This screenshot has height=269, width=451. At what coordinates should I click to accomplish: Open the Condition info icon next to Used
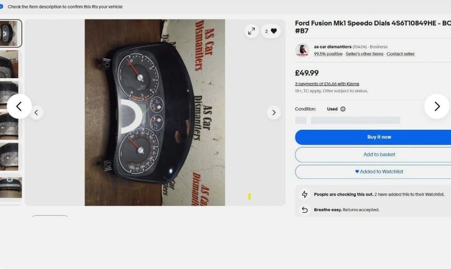click(x=343, y=109)
